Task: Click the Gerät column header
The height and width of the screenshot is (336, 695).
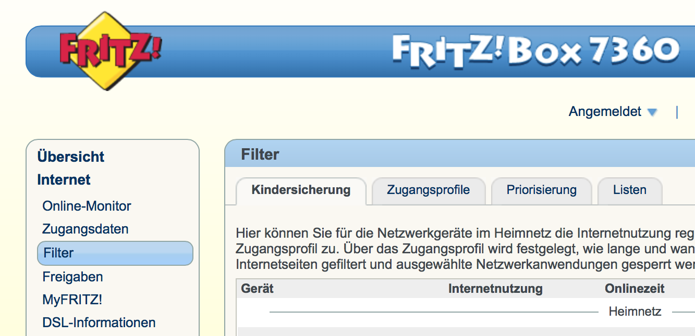Action: point(257,288)
